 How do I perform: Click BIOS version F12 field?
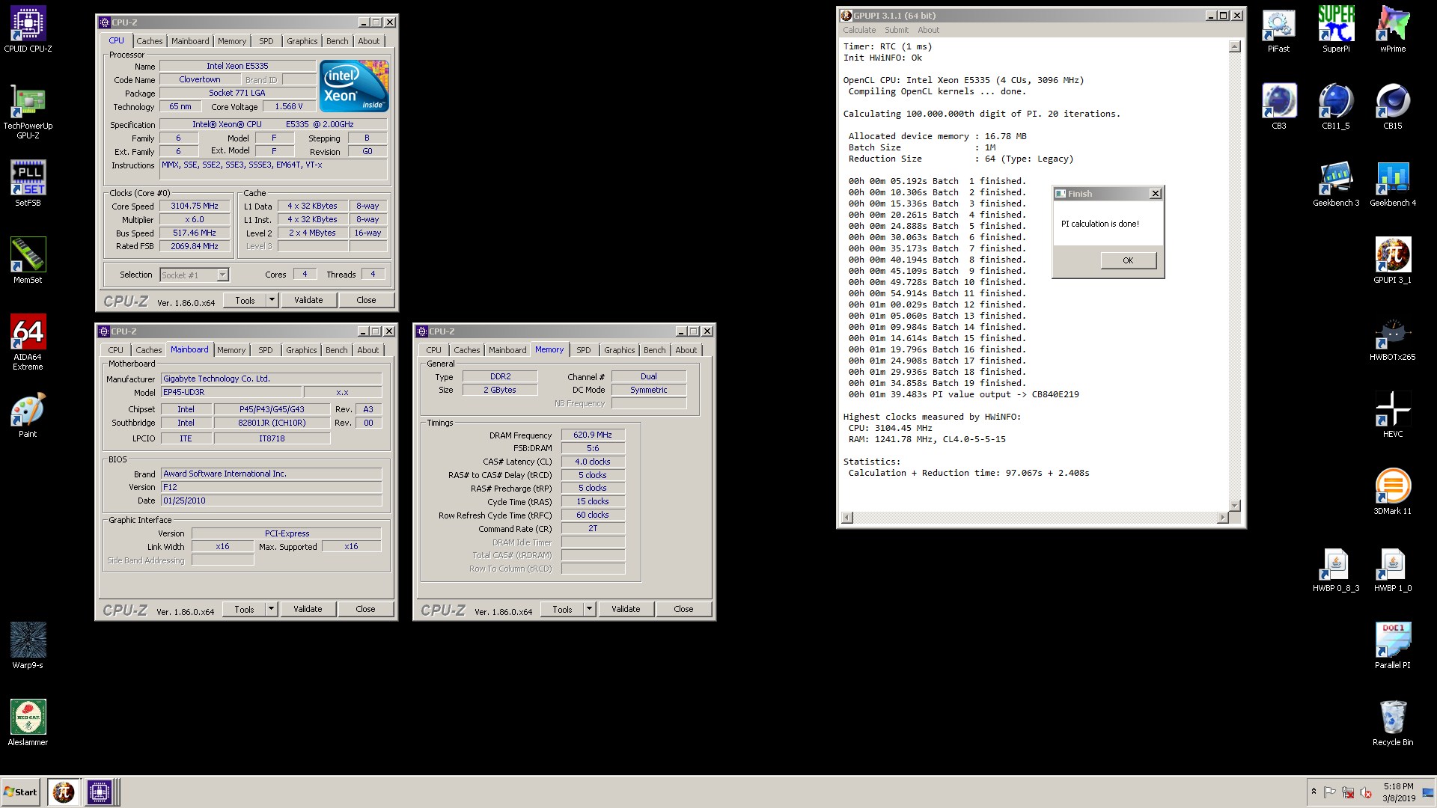271,487
